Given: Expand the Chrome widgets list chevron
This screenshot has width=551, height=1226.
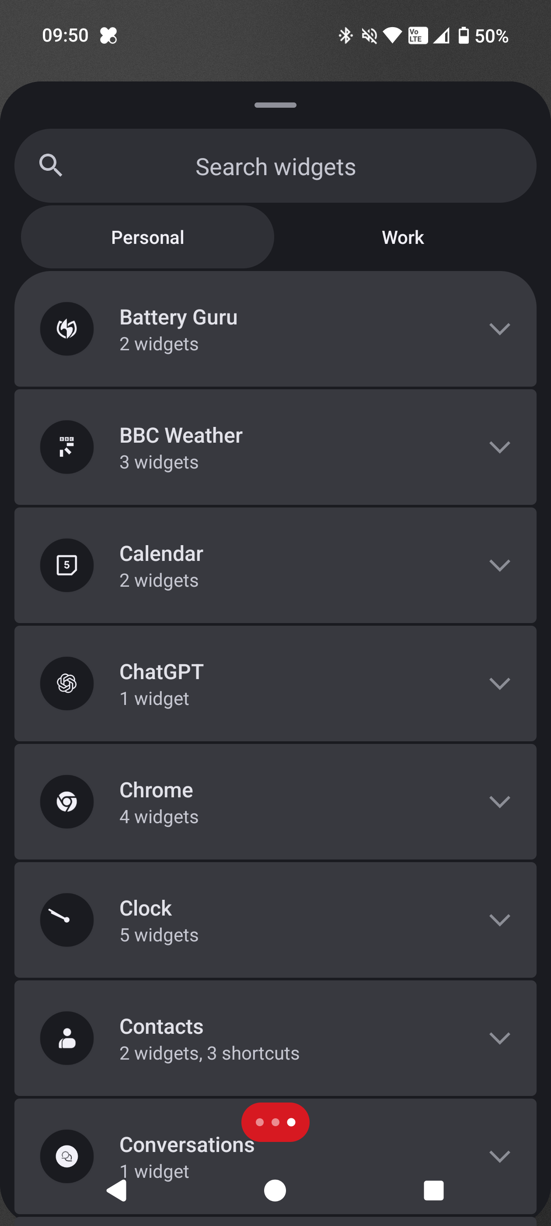Looking at the screenshot, I should click(499, 801).
